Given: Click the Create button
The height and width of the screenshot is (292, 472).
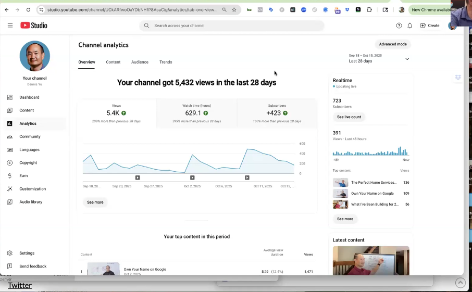Looking at the screenshot, I should pos(430,26).
